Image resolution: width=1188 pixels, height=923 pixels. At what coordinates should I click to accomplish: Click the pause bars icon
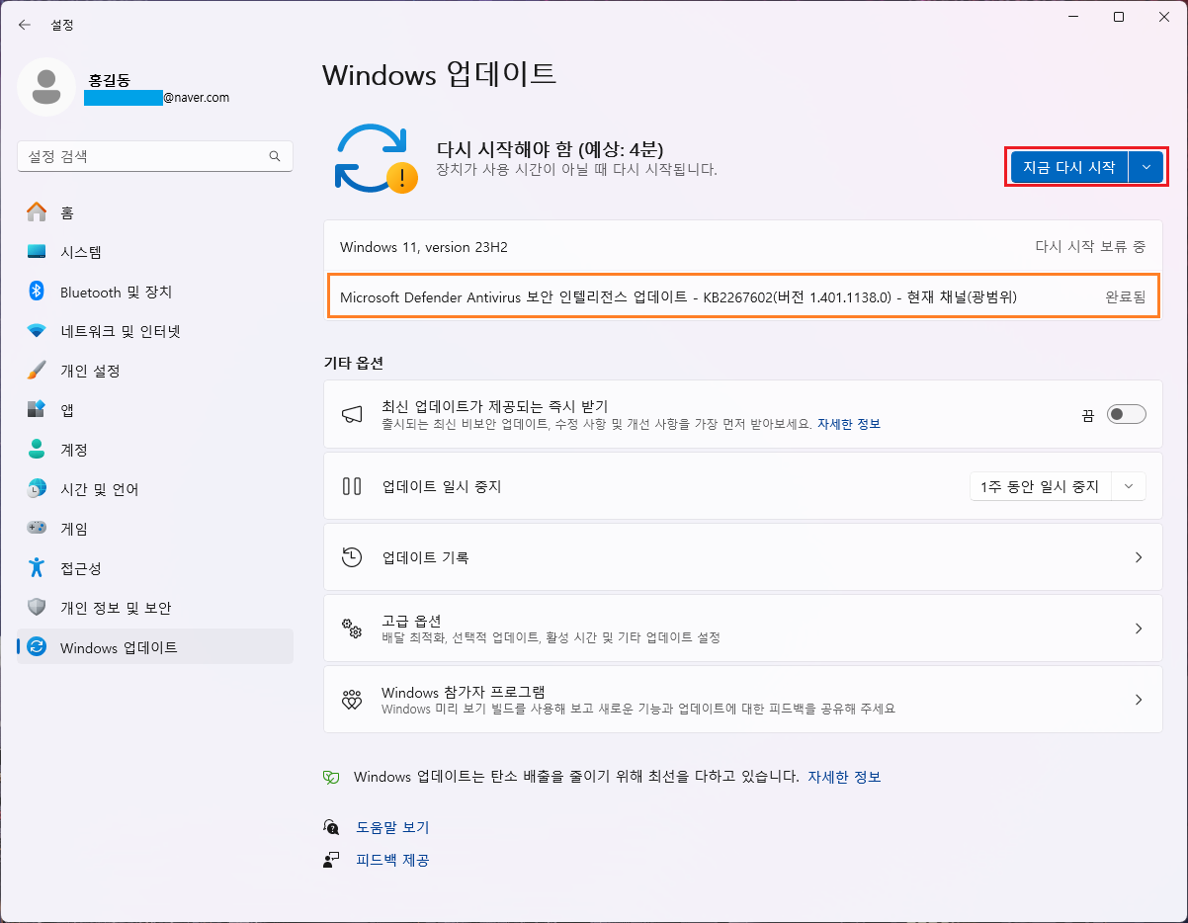coord(352,486)
